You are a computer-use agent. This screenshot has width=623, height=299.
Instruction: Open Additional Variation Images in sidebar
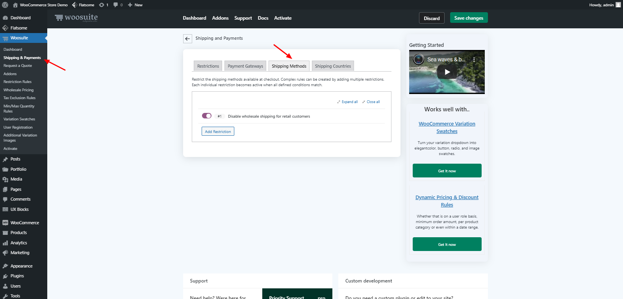(x=20, y=138)
